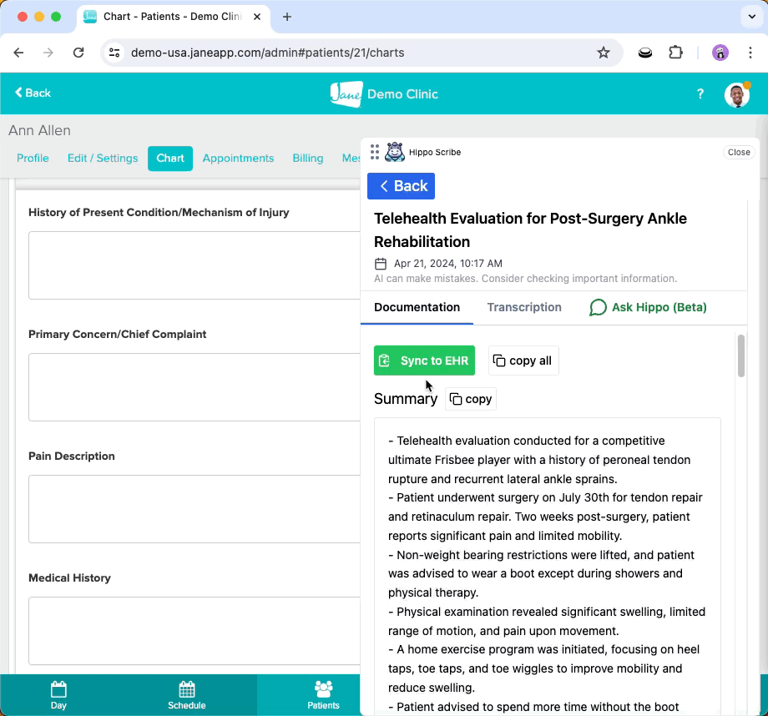The width and height of the screenshot is (768, 716).
Task: Click the Pain Description text field
Action: (195, 509)
